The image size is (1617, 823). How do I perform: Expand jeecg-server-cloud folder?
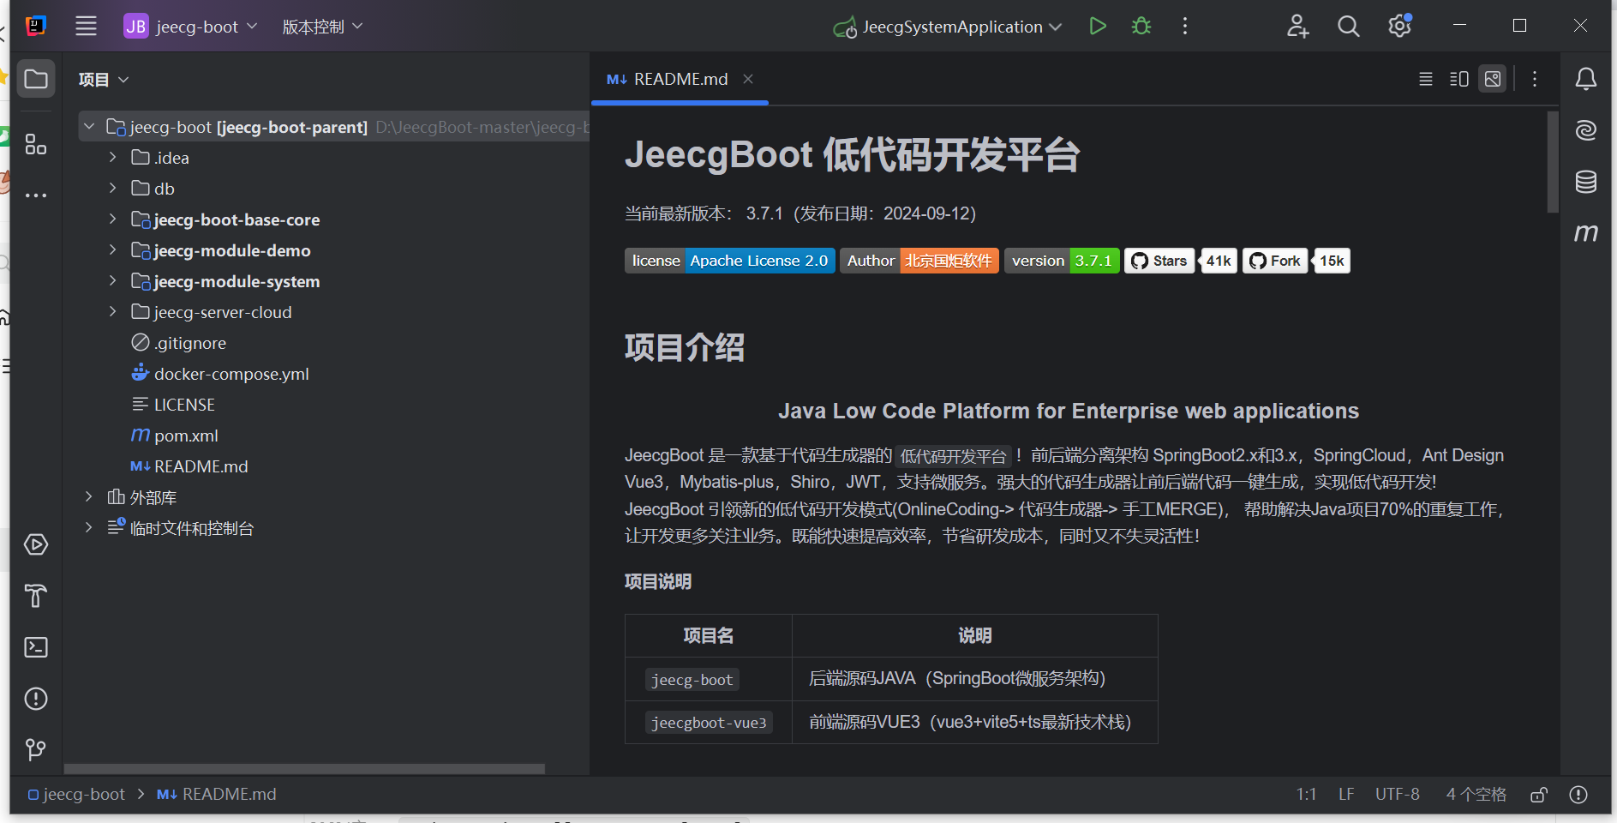pos(112,312)
